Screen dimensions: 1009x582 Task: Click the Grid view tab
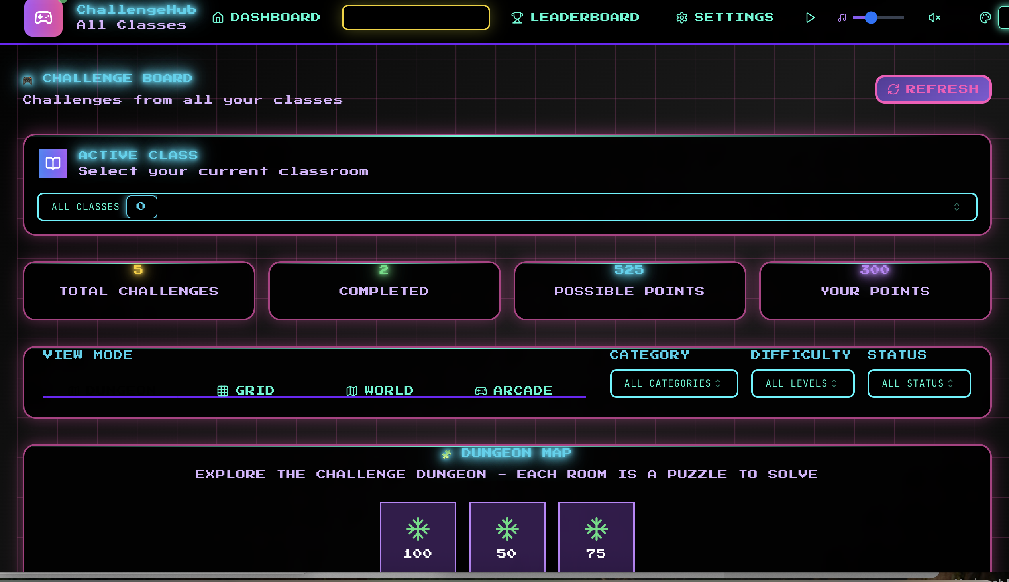[x=246, y=390]
